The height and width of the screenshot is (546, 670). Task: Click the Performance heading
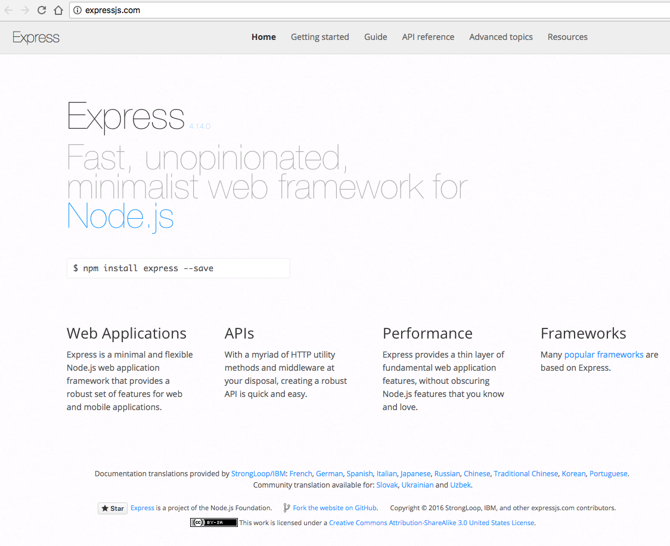pyautogui.click(x=427, y=333)
